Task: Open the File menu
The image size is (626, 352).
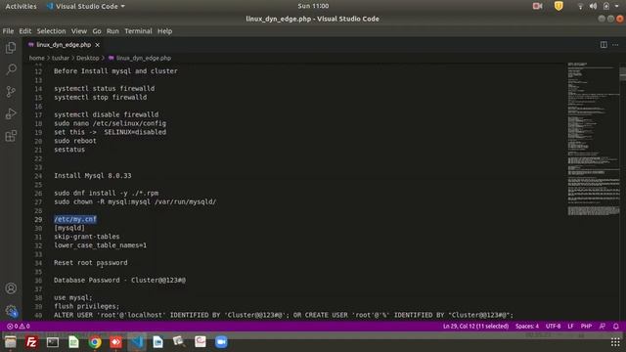Action: pos(8,31)
